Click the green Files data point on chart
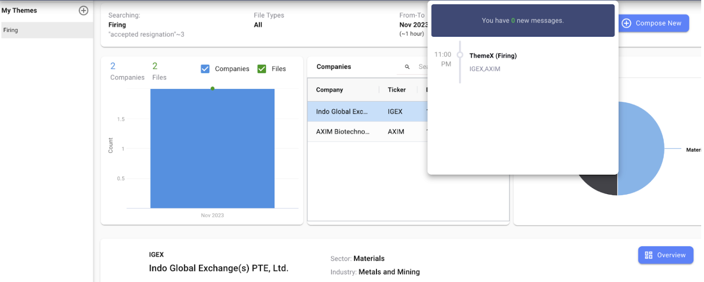The image size is (704, 282). coord(212,88)
